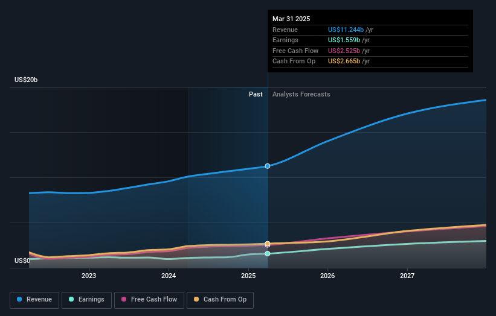Click the Free Cash Flow label in tooltip

295,51
